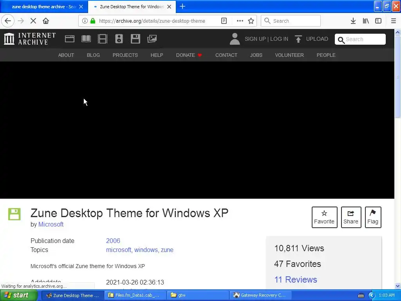Open Internet Archive video film icon

click(x=103, y=39)
